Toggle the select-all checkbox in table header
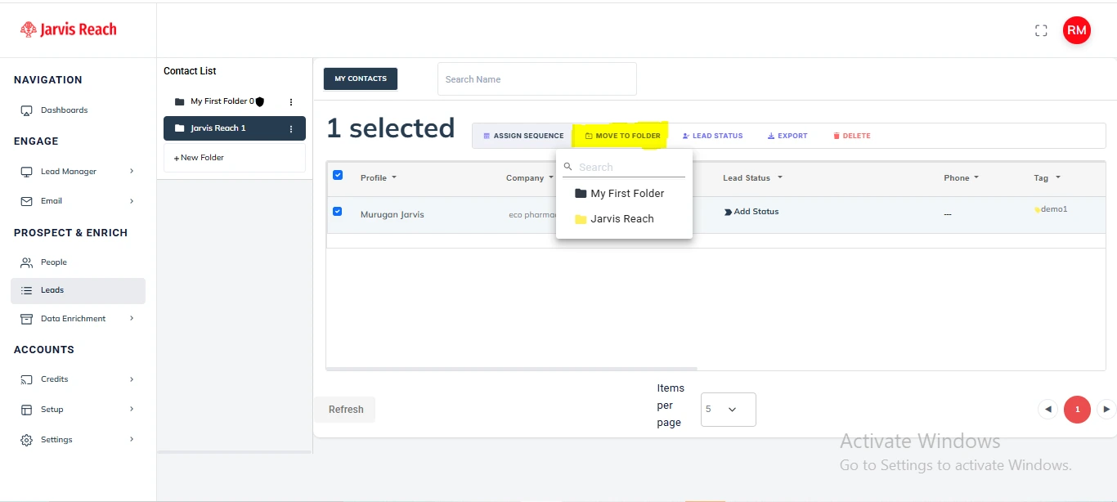The height and width of the screenshot is (502, 1117). 338,175
